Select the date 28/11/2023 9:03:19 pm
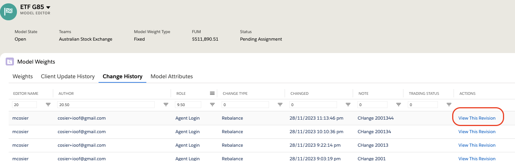The height and width of the screenshot is (161, 515). 315,158
